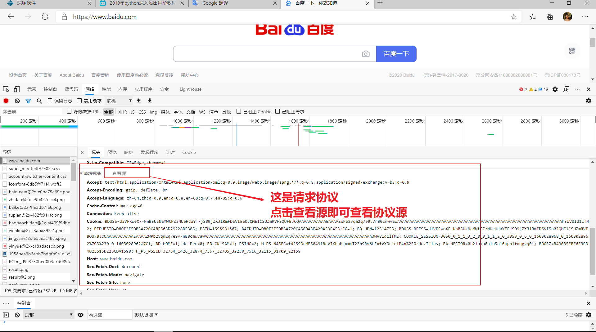Clear the network log
The width and height of the screenshot is (596, 332).
(x=17, y=101)
